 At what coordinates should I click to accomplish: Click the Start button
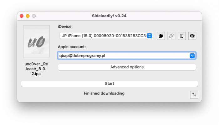click(x=109, y=84)
